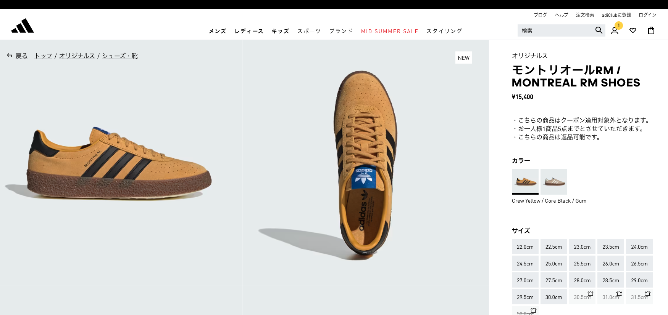
Task: Select size 24.0cm
Action: click(639, 247)
